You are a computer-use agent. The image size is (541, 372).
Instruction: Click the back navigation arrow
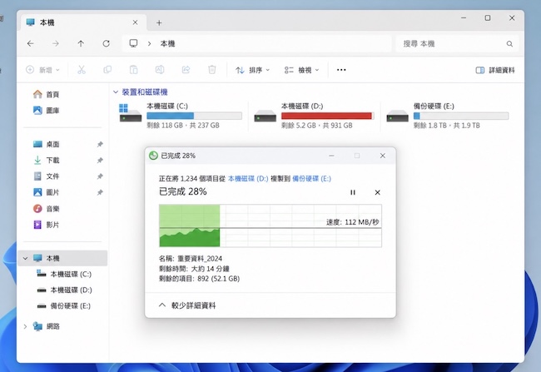tap(30, 43)
